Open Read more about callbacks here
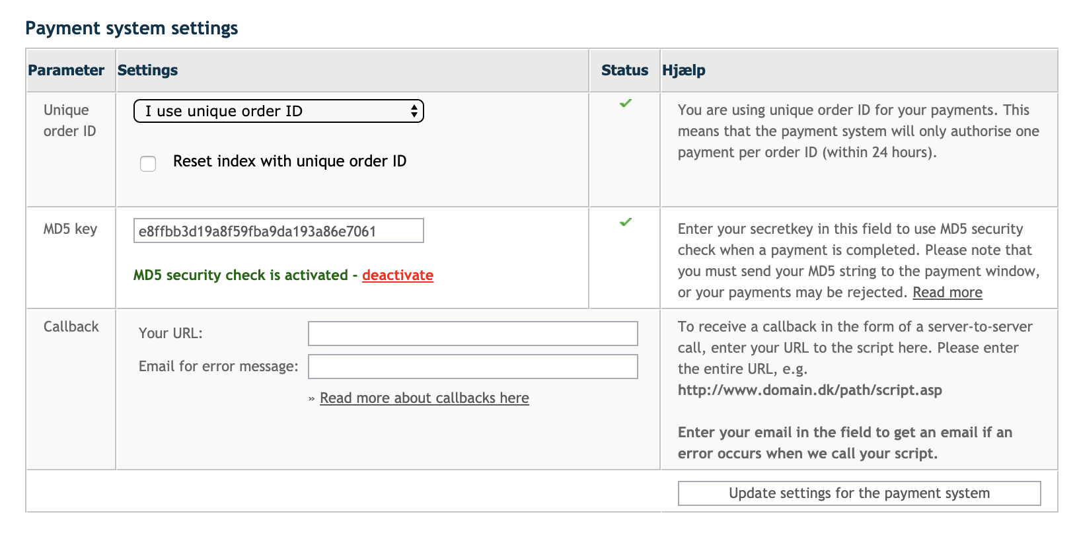This screenshot has height=535, width=1077. pyautogui.click(x=424, y=398)
